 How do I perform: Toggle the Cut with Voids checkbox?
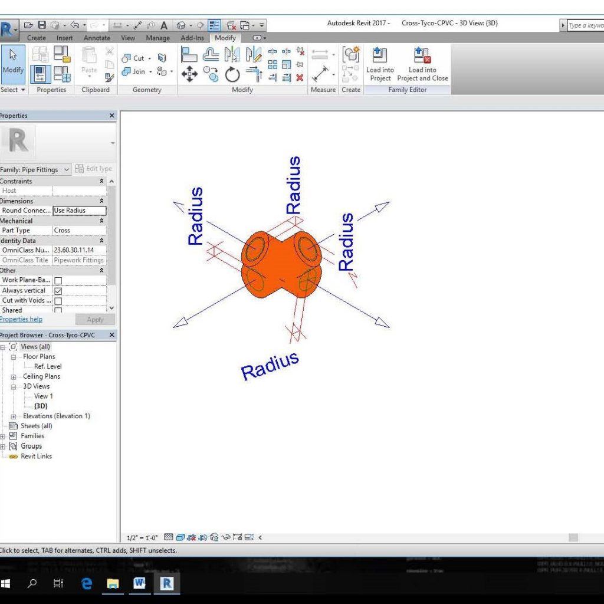pos(58,301)
